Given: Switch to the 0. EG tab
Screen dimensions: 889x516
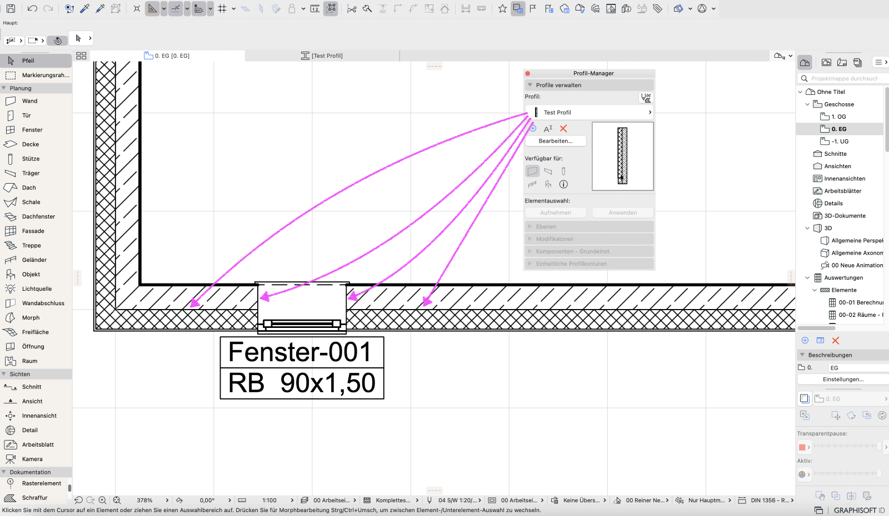Looking at the screenshot, I should click(167, 55).
